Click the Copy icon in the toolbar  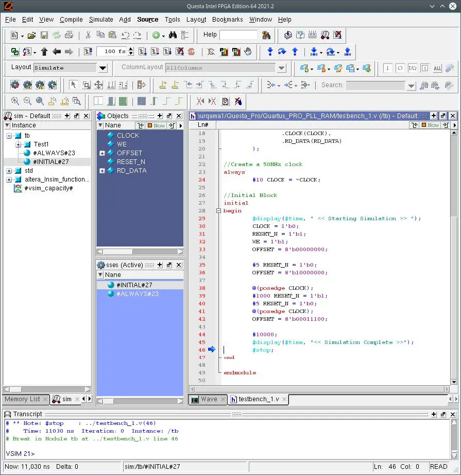(100, 35)
